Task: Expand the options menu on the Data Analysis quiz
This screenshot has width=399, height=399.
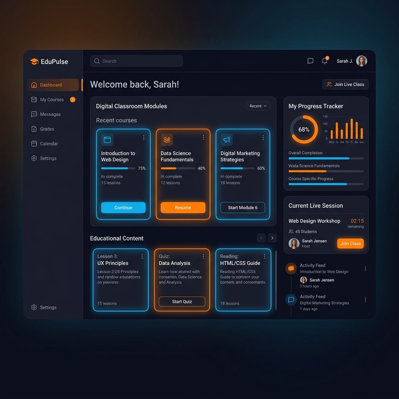Action: coord(203,256)
